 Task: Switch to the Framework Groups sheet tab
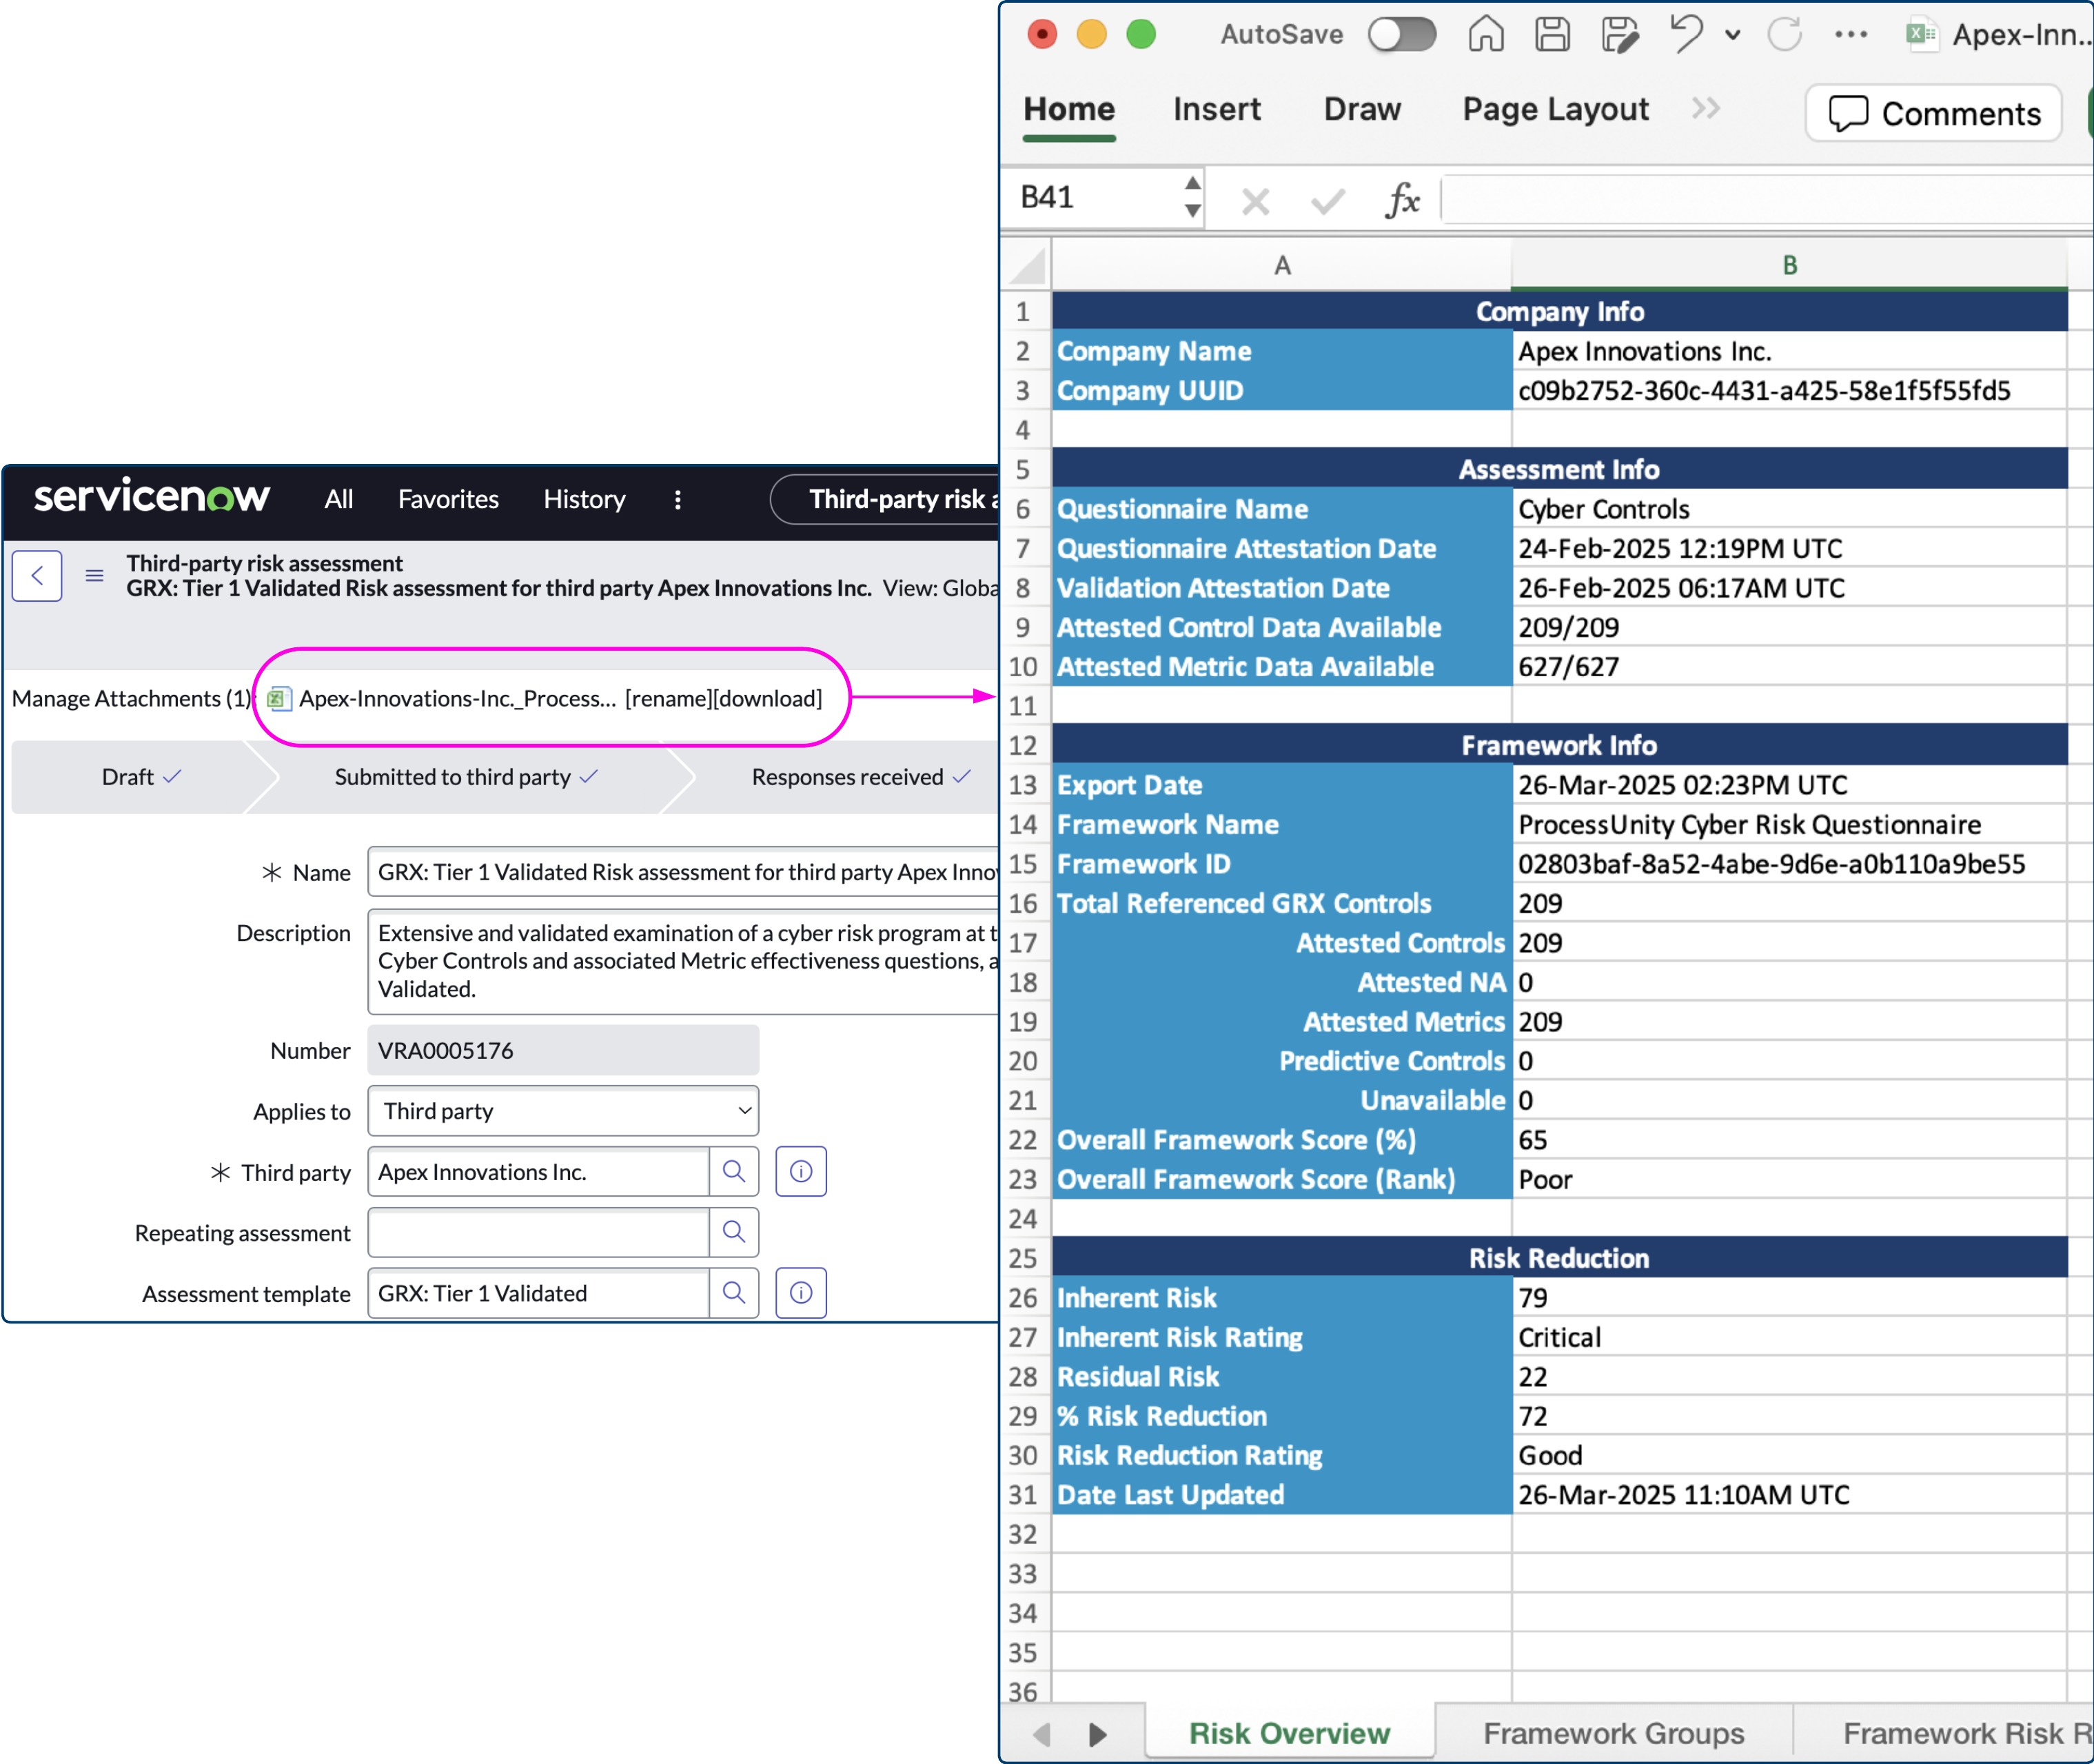(x=1613, y=1733)
